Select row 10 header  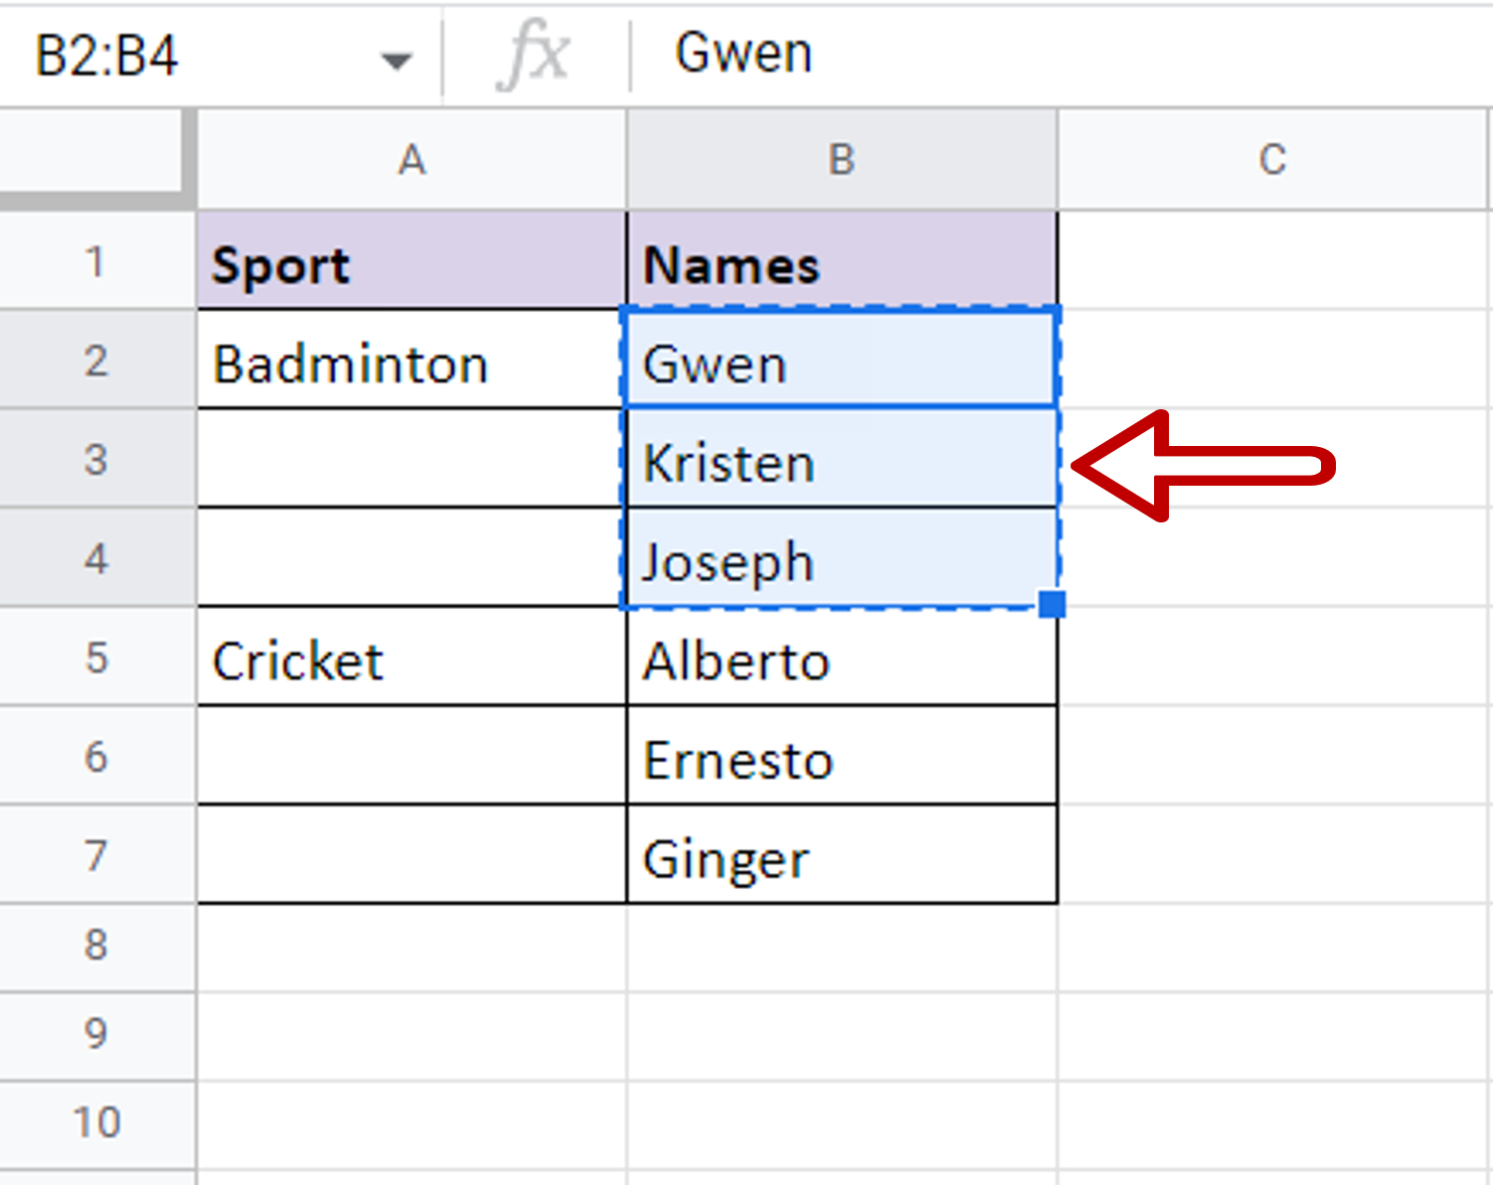(x=95, y=1122)
